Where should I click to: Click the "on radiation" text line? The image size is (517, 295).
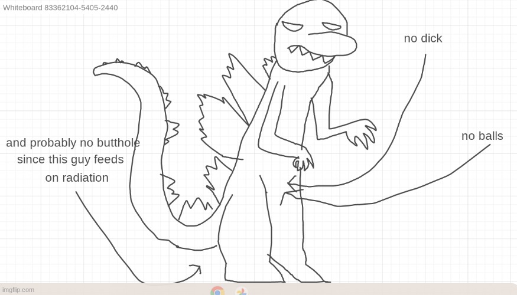click(77, 178)
